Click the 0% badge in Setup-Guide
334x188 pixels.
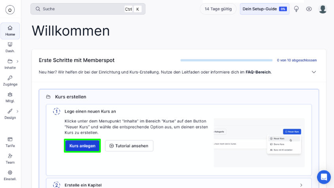[283, 9]
